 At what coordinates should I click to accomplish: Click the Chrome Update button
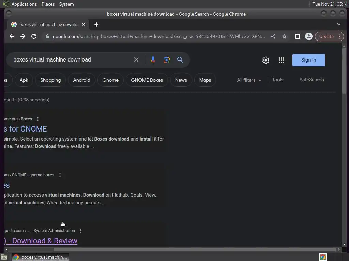[x=326, y=36]
